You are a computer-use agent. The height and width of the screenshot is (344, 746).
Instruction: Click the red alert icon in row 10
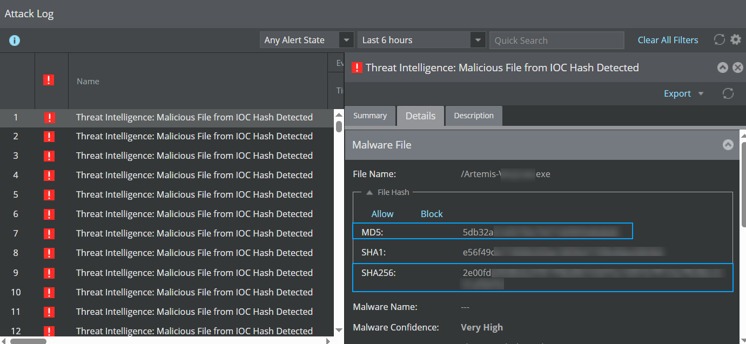pyautogui.click(x=49, y=292)
